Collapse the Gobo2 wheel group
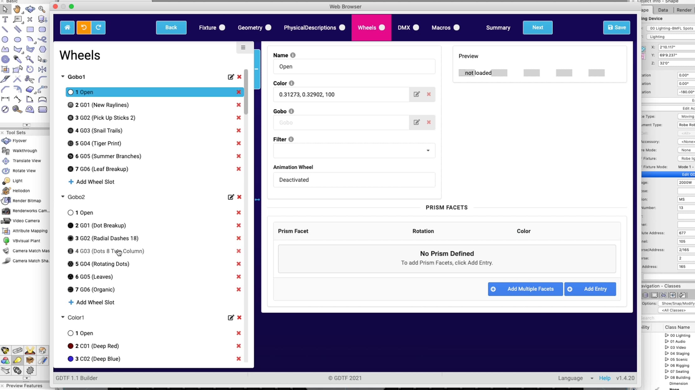Image resolution: width=695 pixels, height=390 pixels. [x=63, y=197]
